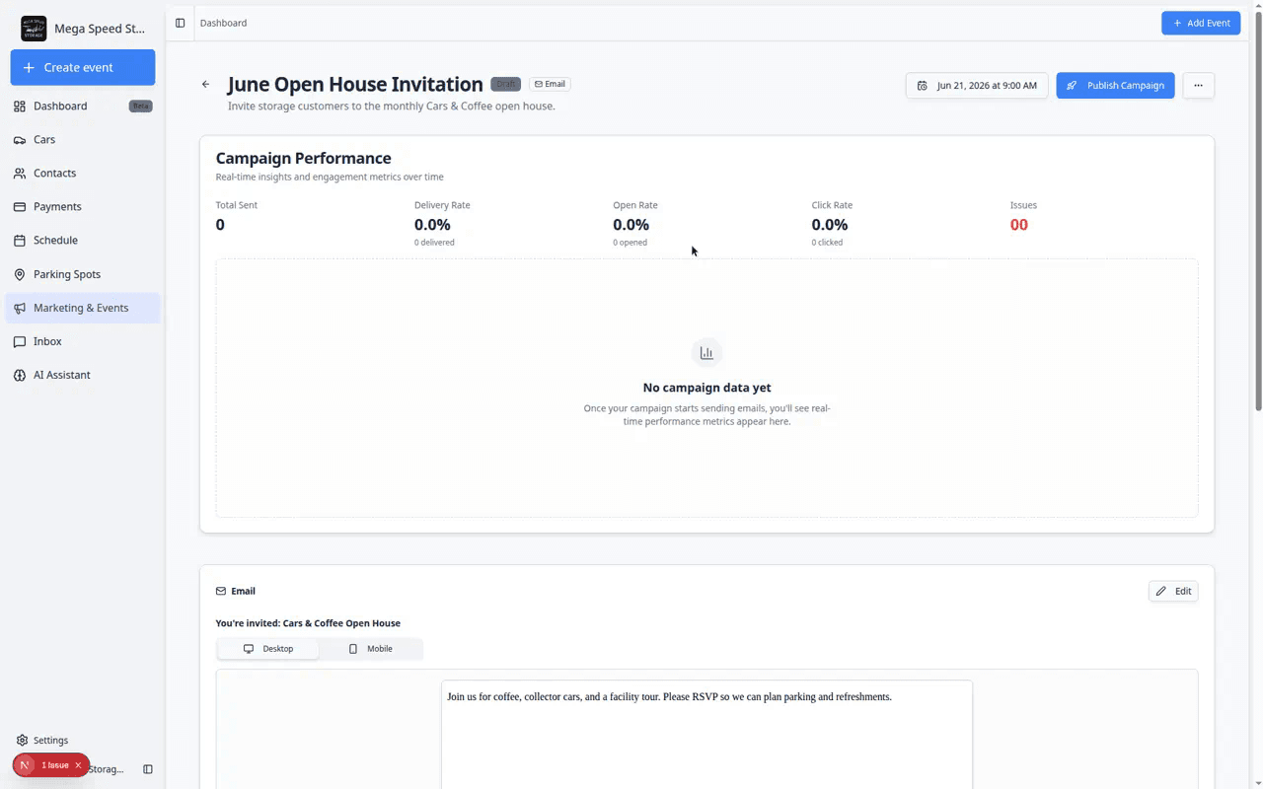Switch preview to Mobile tab
The image size is (1263, 789).
pos(371,649)
